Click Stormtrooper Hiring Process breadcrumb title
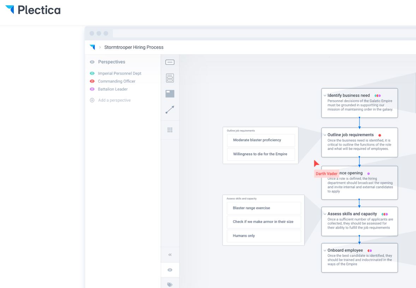This screenshot has height=288, width=416. 134,47
